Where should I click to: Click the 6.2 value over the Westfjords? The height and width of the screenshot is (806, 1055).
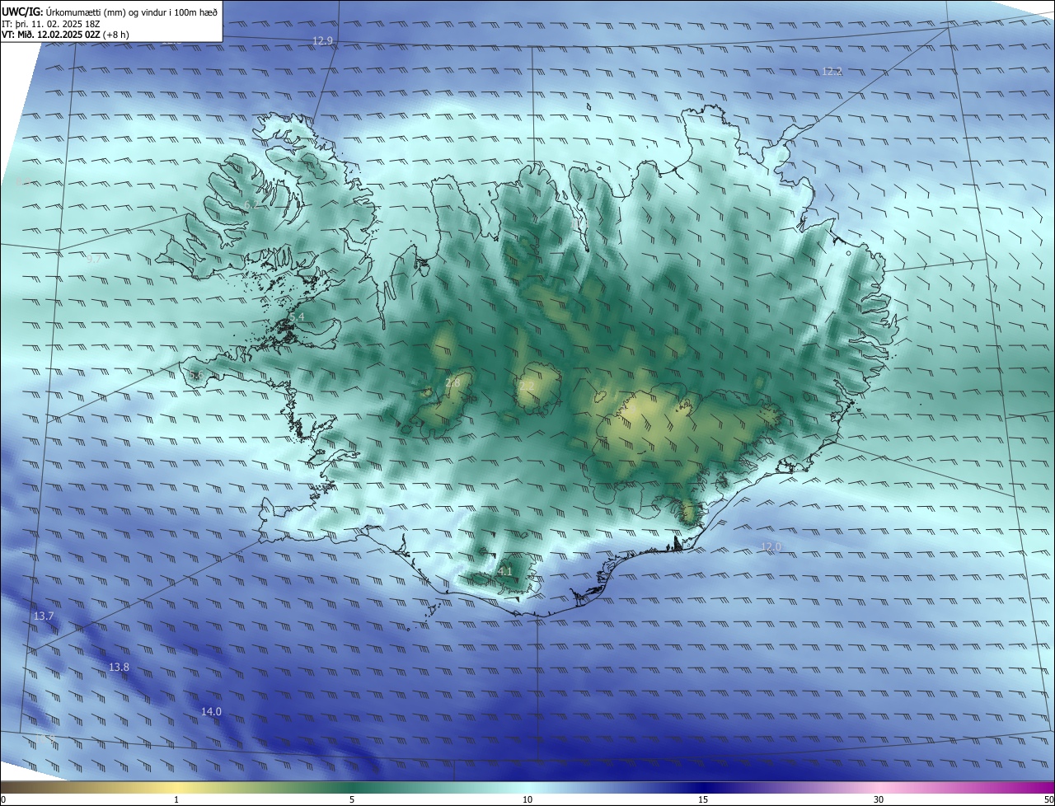coord(251,204)
